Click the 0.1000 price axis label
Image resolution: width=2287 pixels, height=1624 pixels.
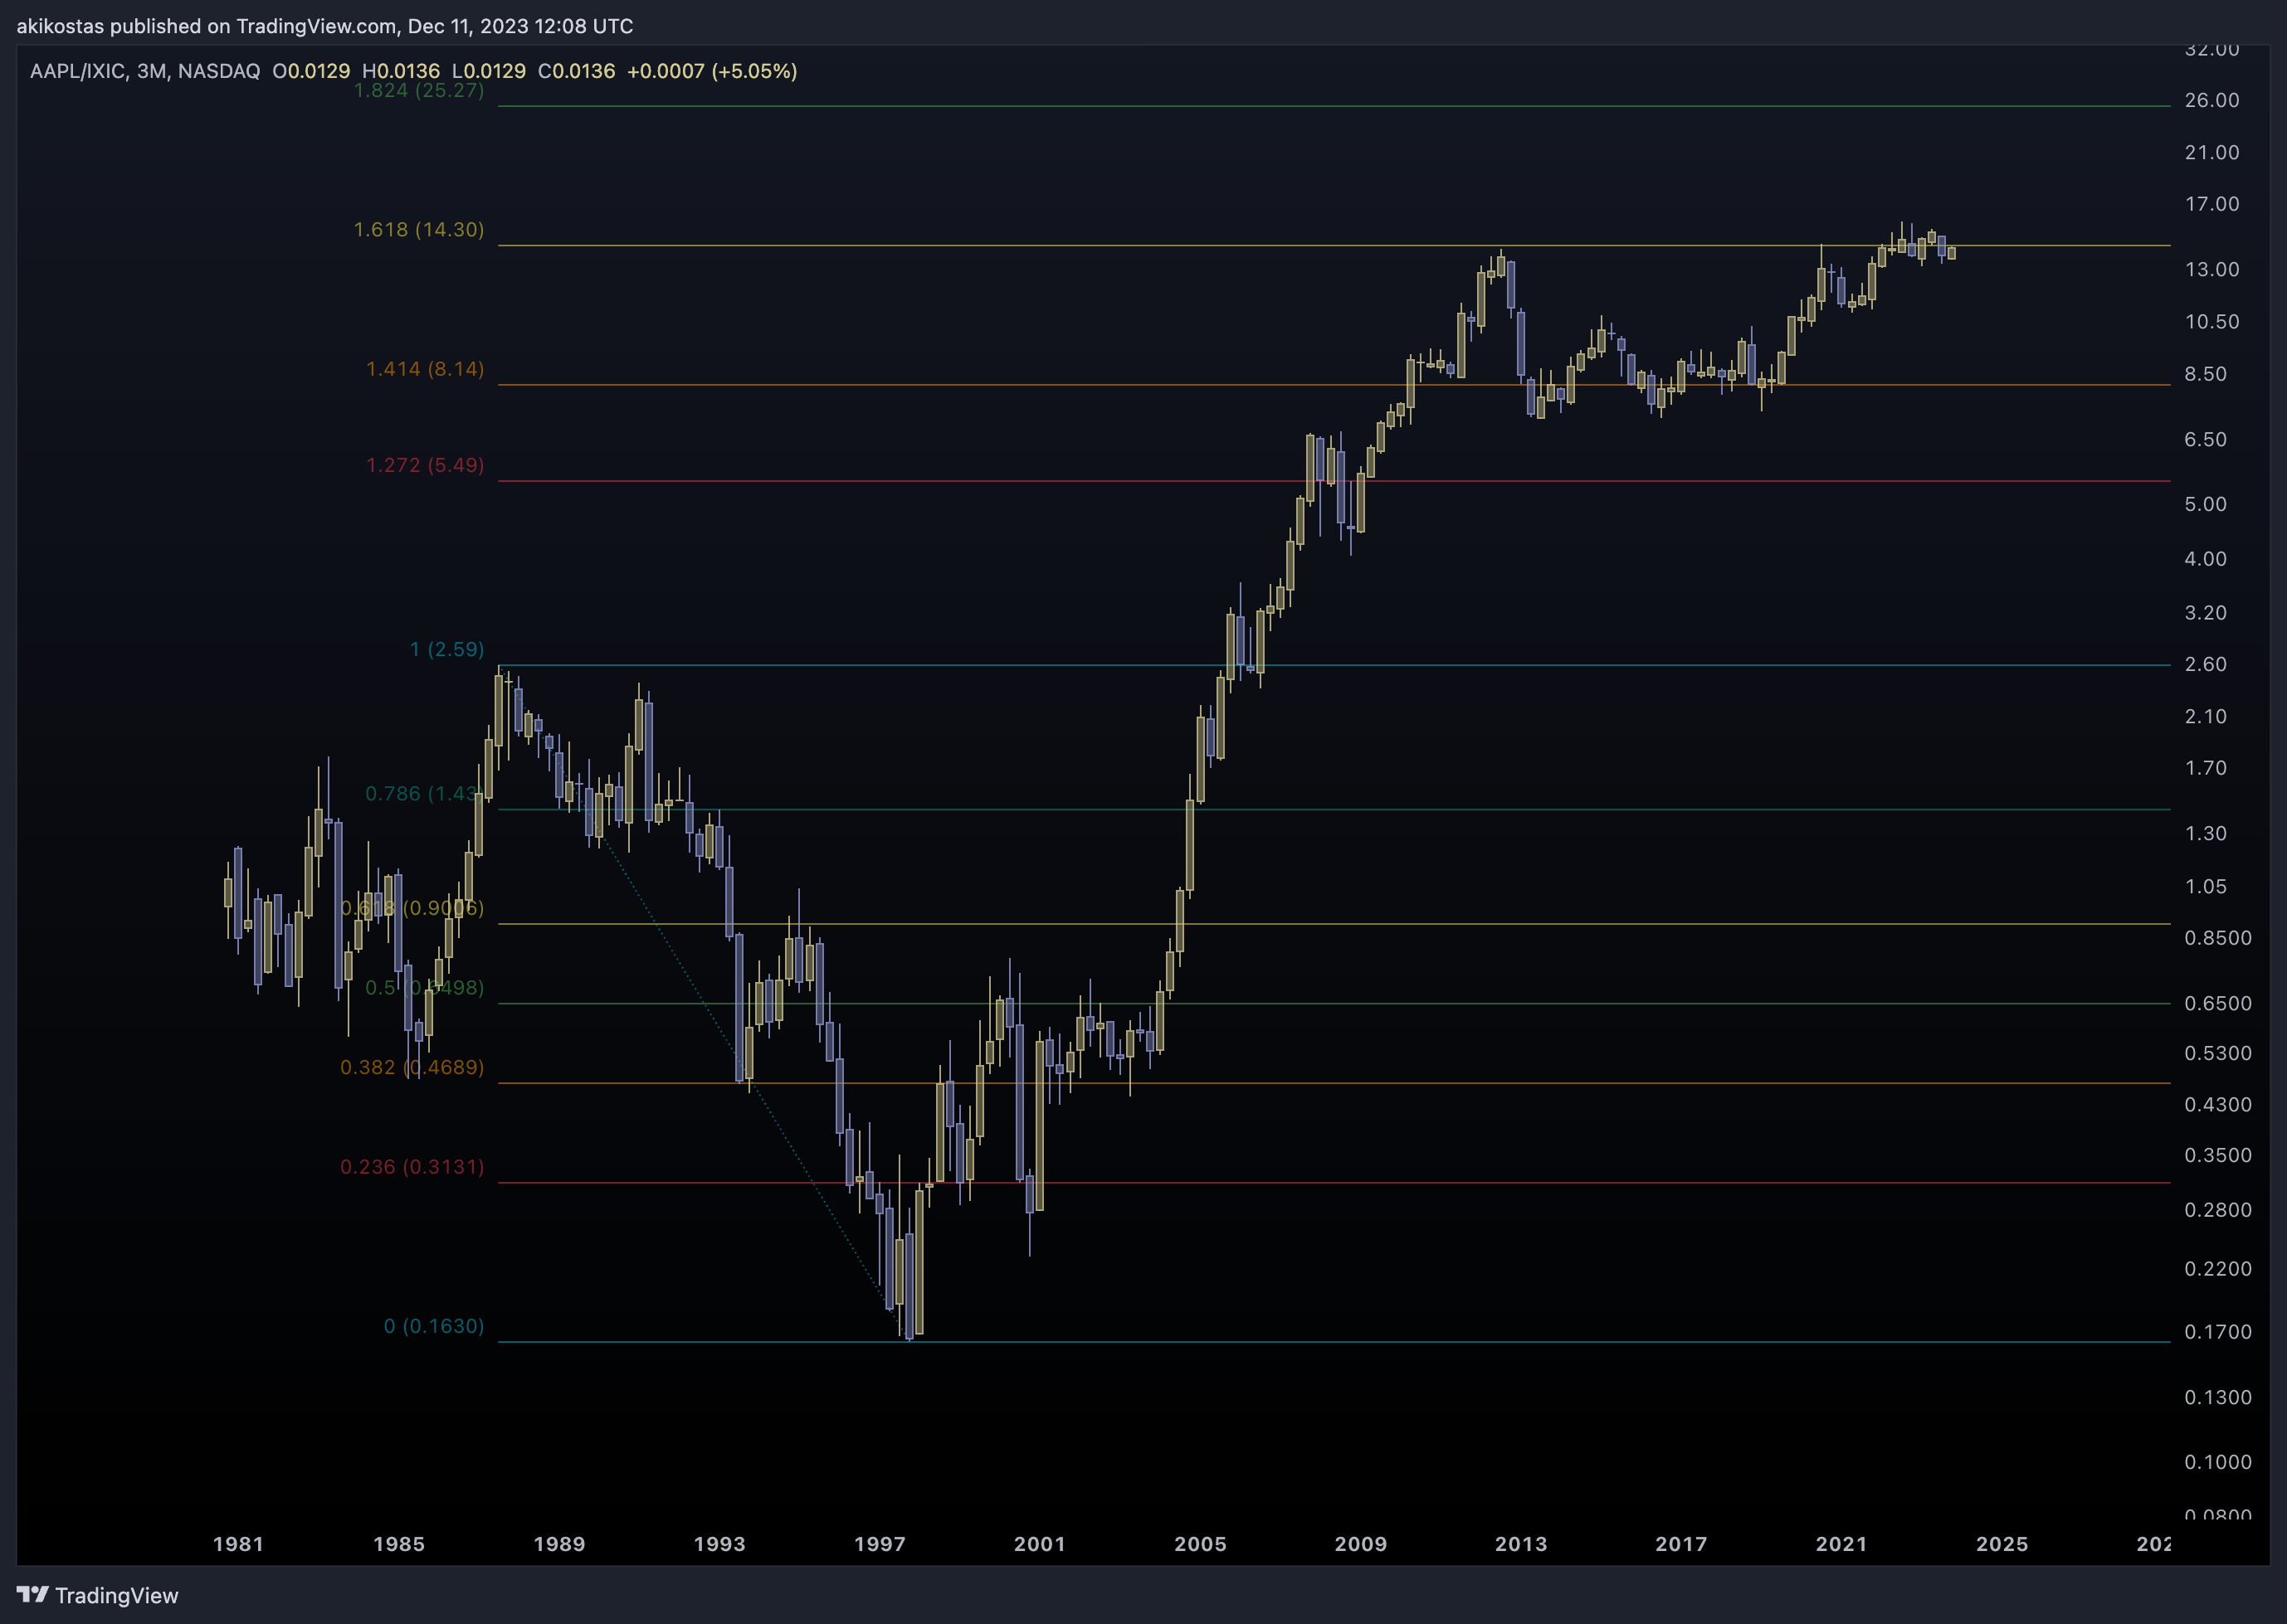click(2218, 1462)
